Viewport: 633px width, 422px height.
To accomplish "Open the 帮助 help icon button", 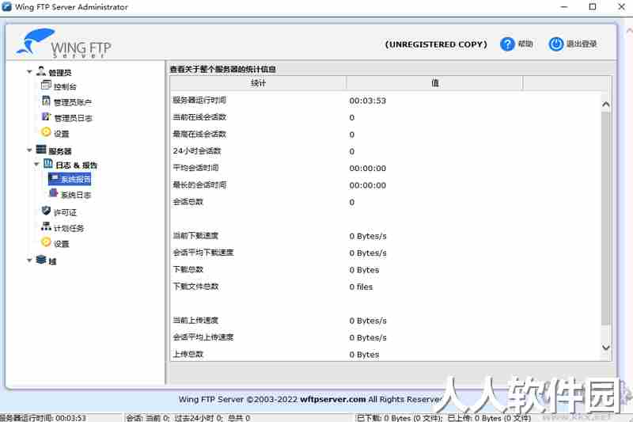I will click(x=507, y=44).
